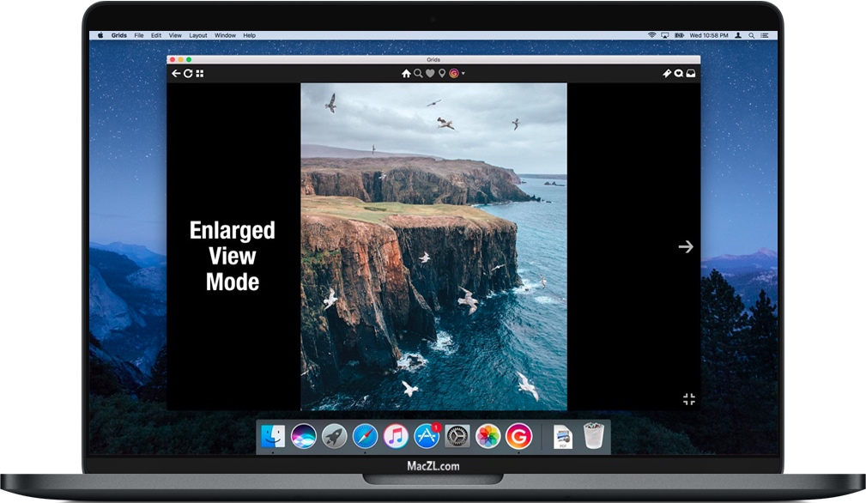
Task: Open the Window menu in menu bar
Action: (x=225, y=35)
